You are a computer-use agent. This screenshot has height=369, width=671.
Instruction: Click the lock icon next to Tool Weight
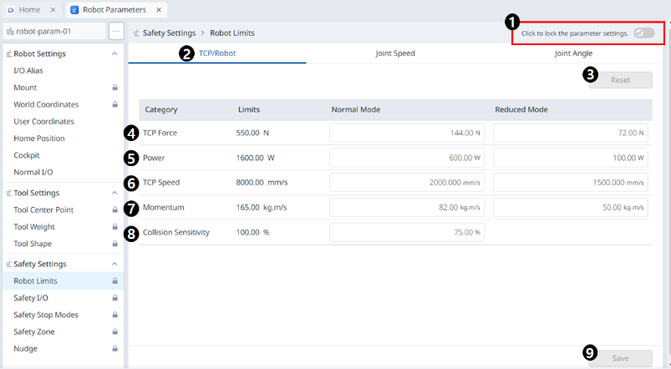tap(114, 227)
